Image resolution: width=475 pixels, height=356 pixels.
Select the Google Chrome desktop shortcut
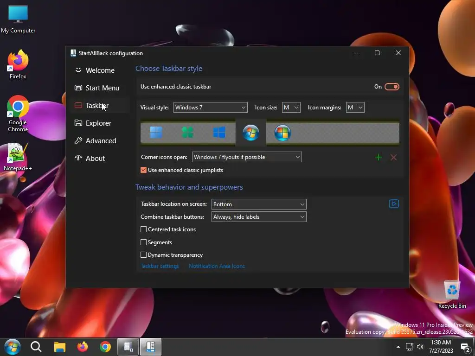(18, 114)
